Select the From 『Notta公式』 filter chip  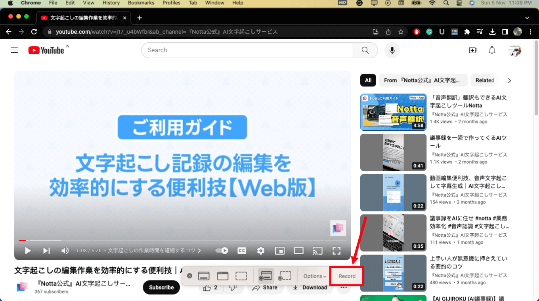coord(423,80)
